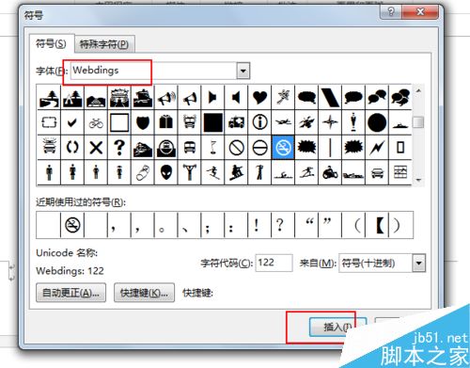Select the snowboarder symbol
The image size is (470, 368).
(236, 172)
